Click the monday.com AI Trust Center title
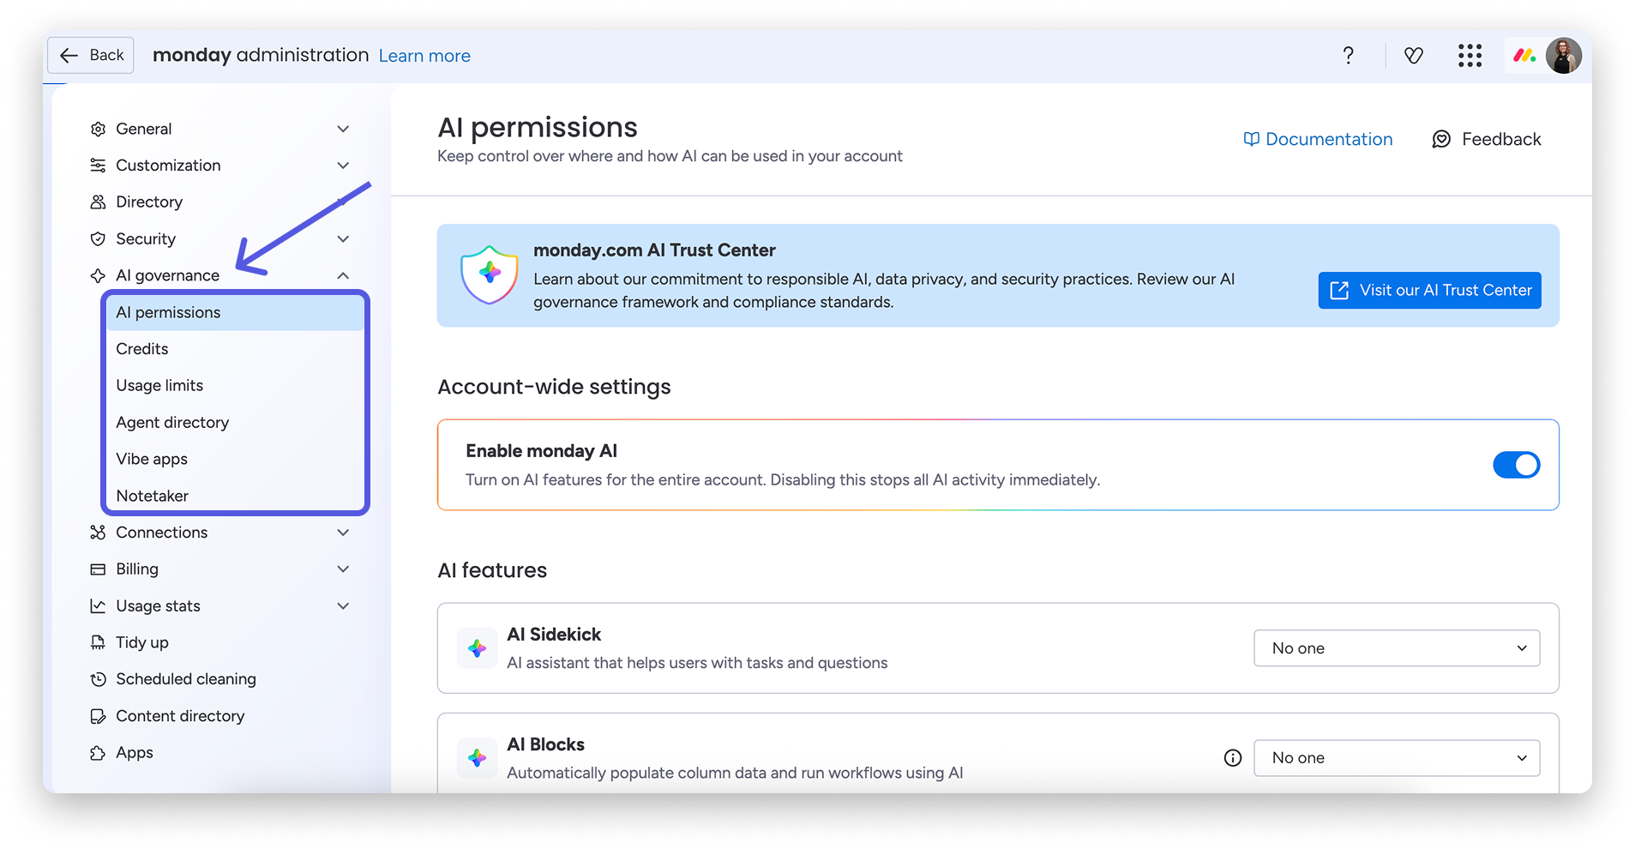Image resolution: width=1635 pixels, height=849 pixels. [654, 250]
